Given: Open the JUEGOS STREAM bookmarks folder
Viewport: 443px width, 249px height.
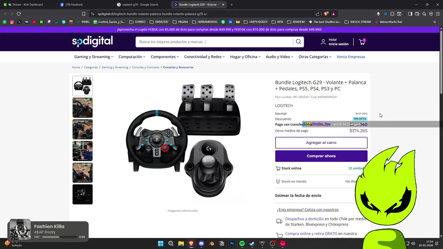Looking at the screenshot, I should [x=358, y=22].
